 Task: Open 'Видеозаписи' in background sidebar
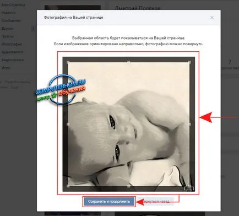point(13,60)
